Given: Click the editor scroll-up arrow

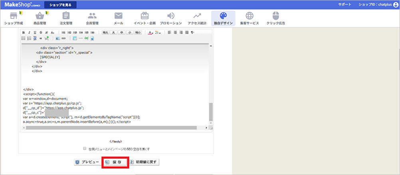Looking at the screenshot, I should pos(211,45).
